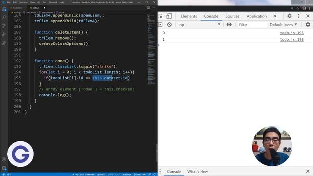Image resolution: width=313 pixels, height=176 pixels.
Task: Activate the DevTools inspect element picker
Action: click(160, 16)
